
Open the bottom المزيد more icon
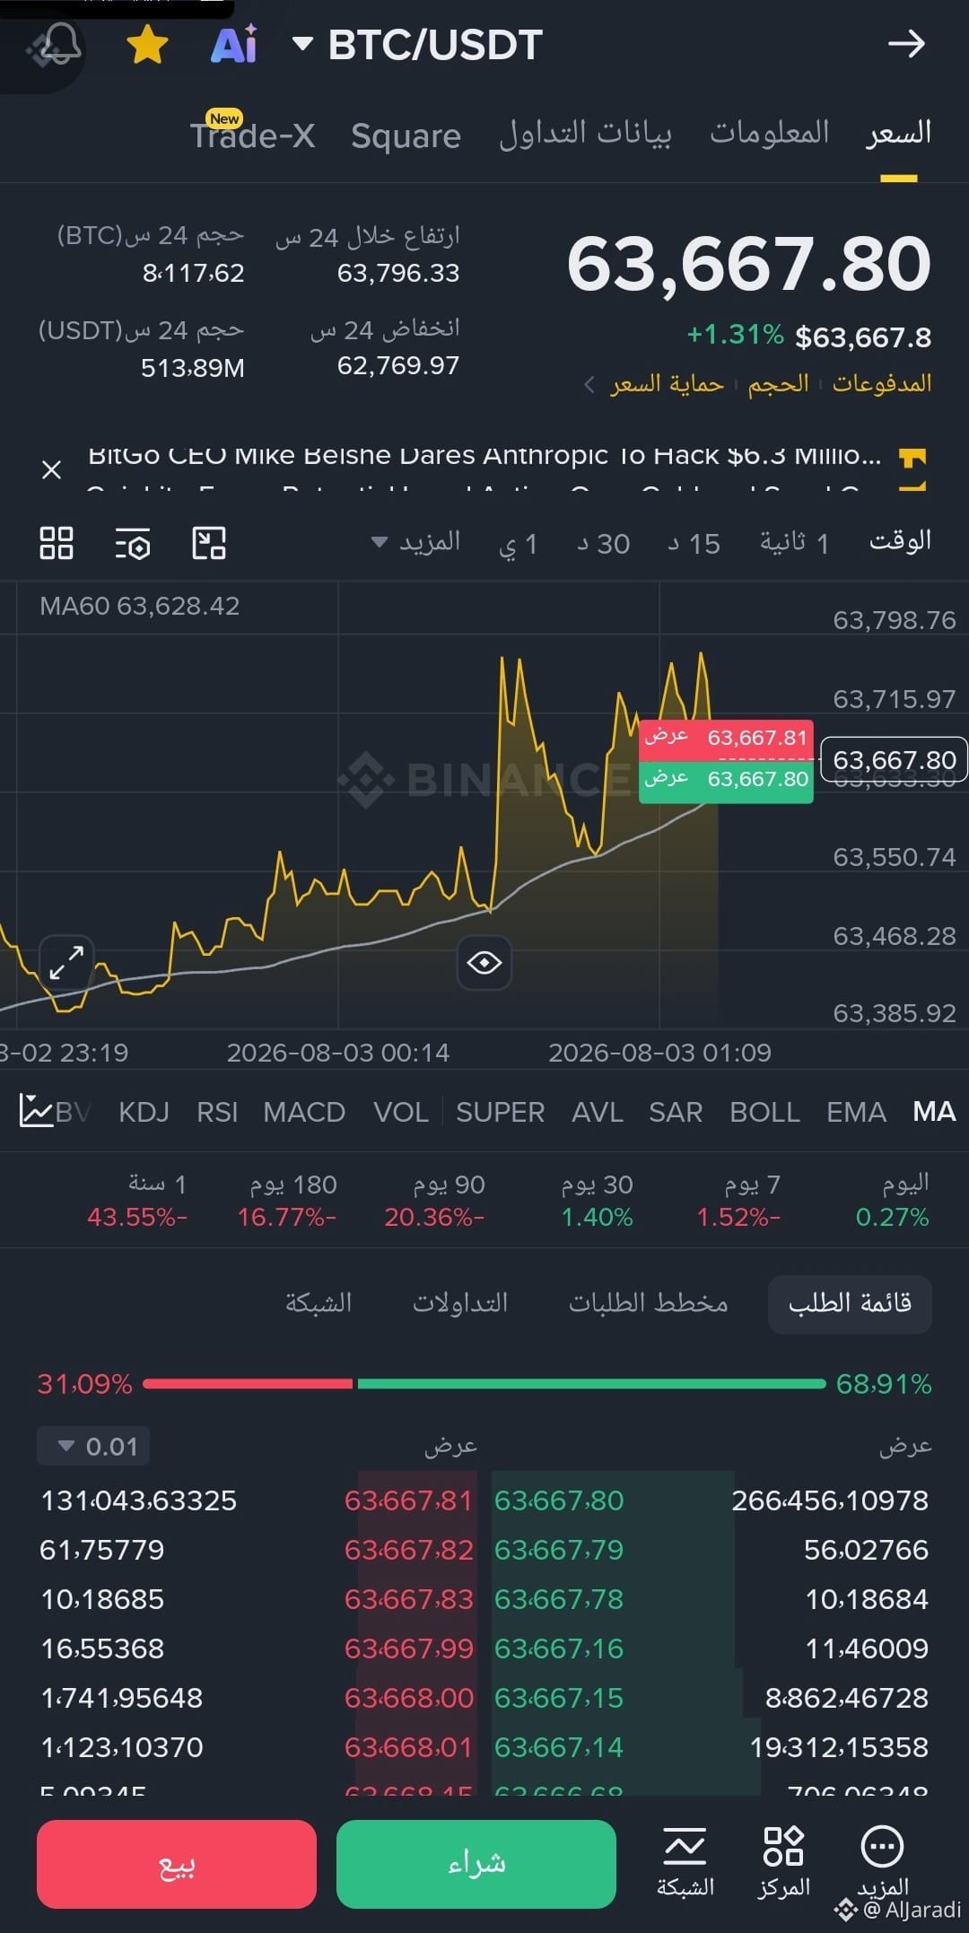(x=883, y=1861)
